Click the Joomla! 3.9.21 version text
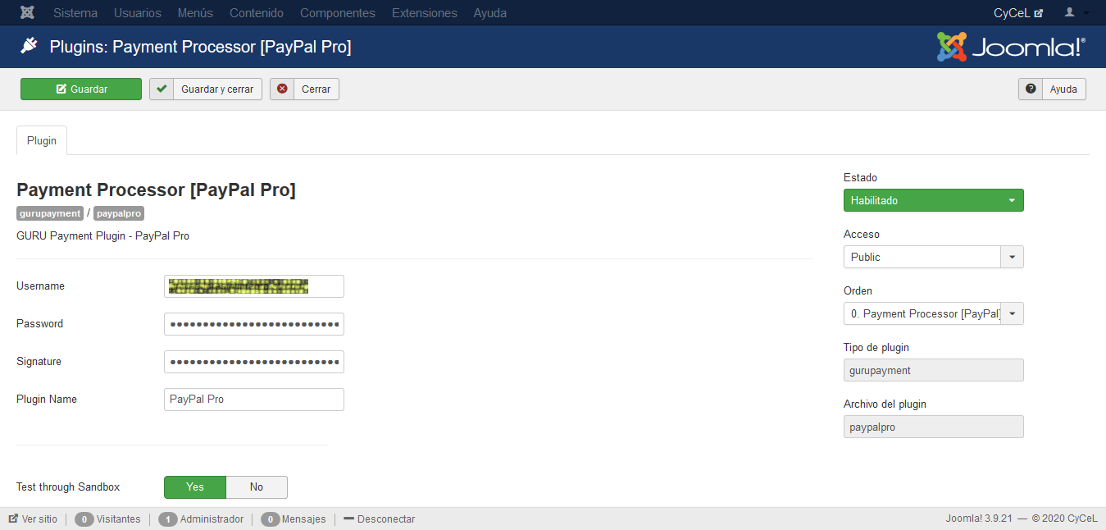 tap(979, 519)
